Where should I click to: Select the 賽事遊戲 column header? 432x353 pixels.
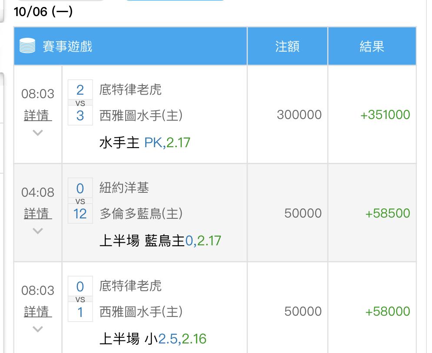point(67,46)
